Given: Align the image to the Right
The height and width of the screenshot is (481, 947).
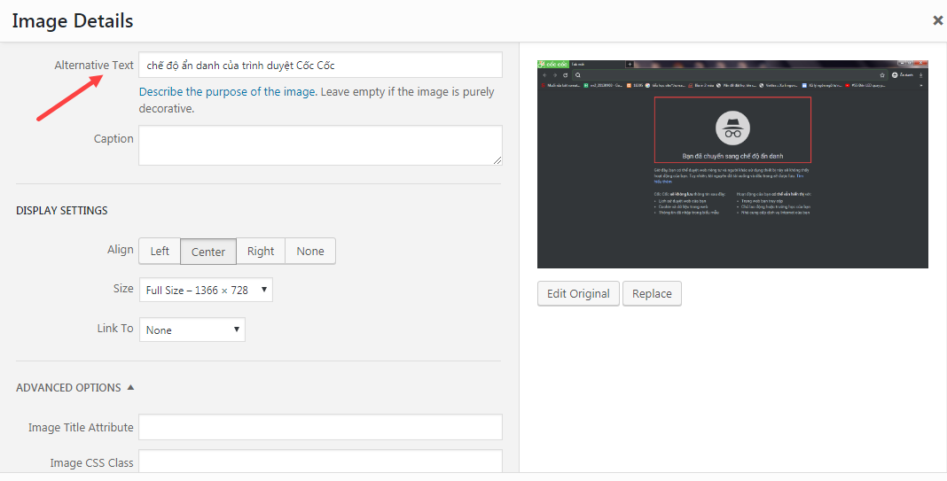Looking at the screenshot, I should [261, 252].
